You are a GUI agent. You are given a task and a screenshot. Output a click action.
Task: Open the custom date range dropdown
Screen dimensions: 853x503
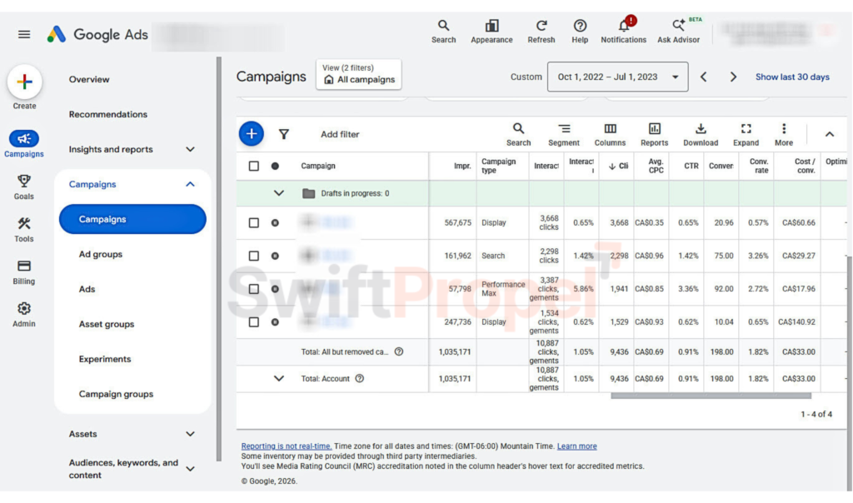point(617,77)
